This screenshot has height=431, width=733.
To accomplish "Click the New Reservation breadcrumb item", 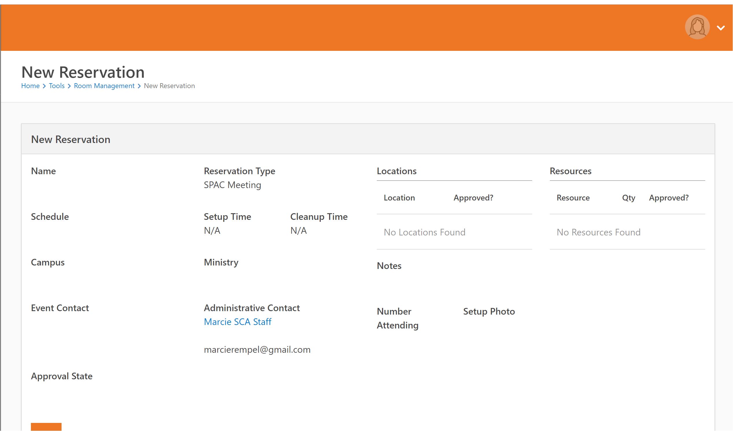I will [x=169, y=86].
